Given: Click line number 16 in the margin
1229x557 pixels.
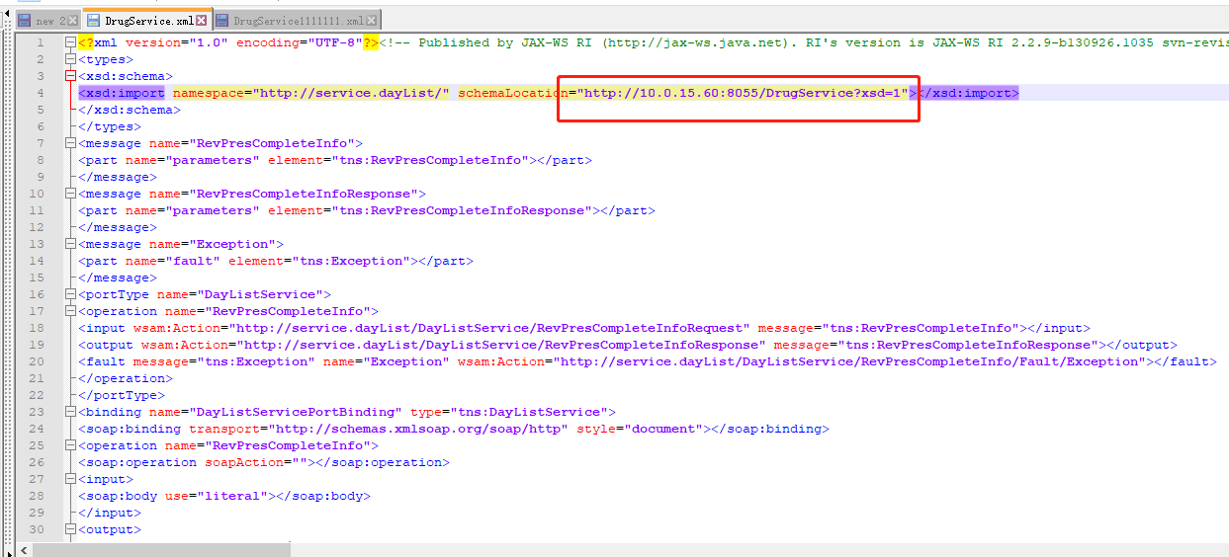Looking at the screenshot, I should tap(37, 294).
